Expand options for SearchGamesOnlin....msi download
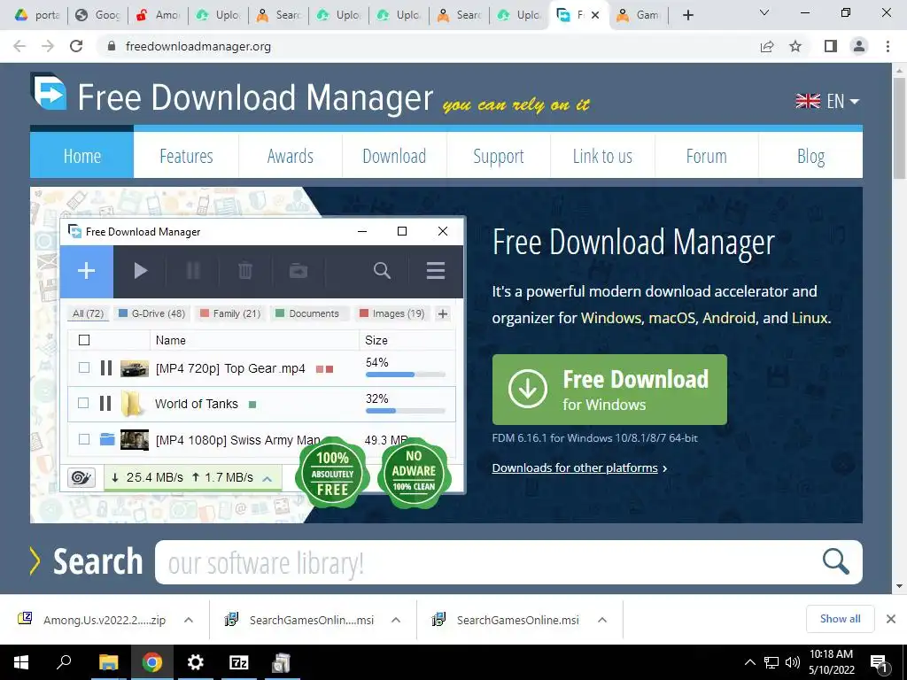The width and height of the screenshot is (907, 680). (396, 620)
